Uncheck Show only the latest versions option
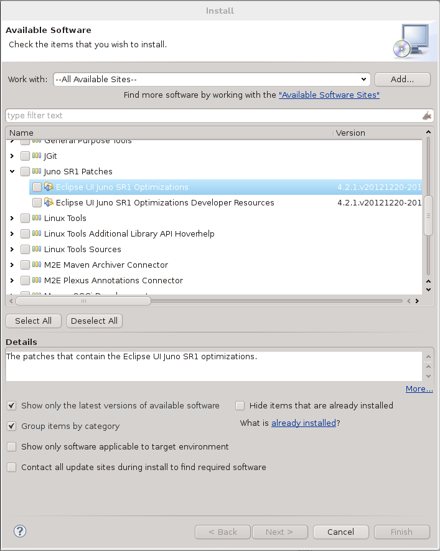 (12, 405)
